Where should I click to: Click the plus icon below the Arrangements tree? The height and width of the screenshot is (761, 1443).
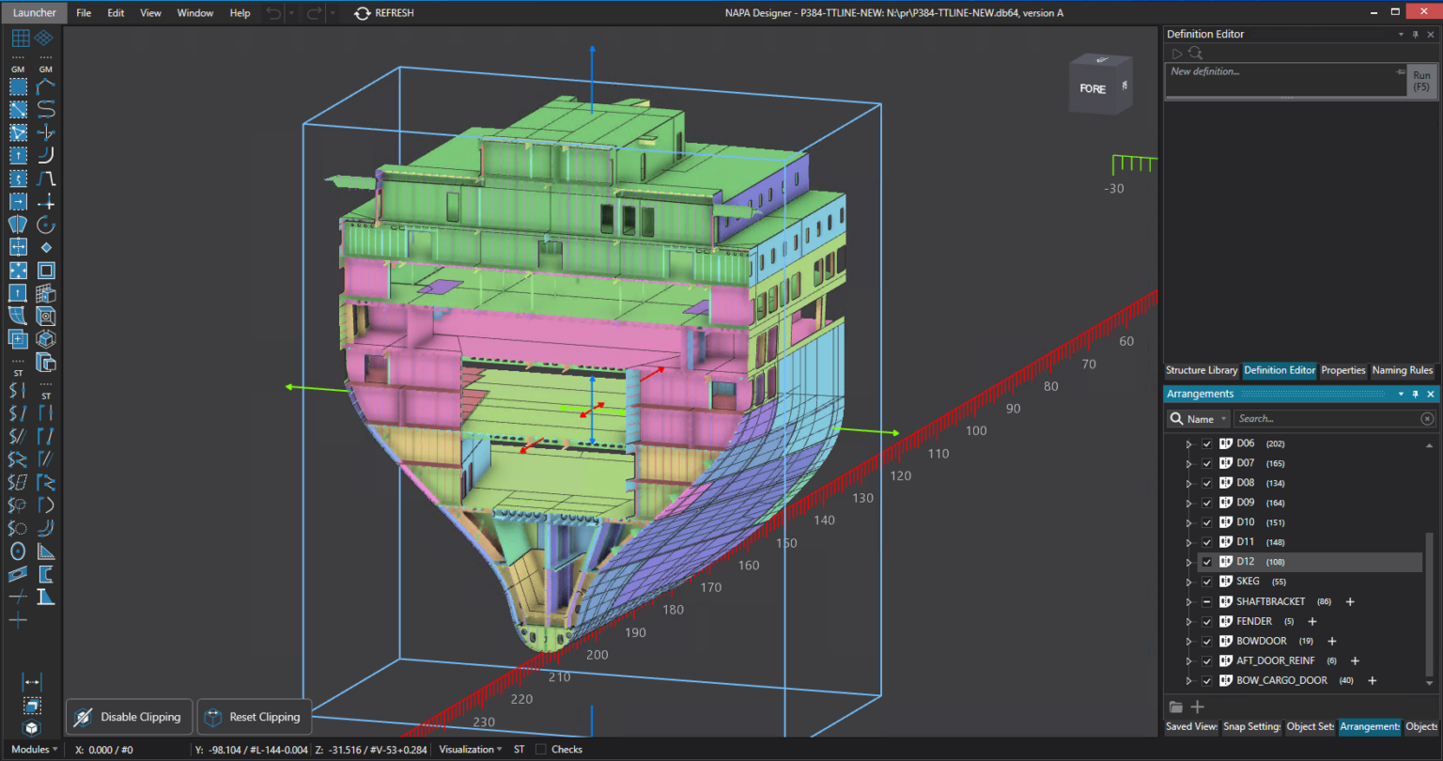[1197, 707]
